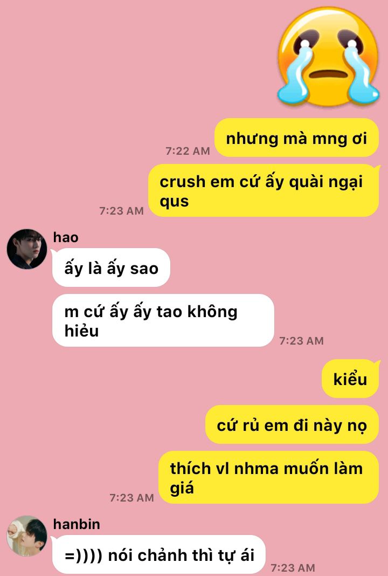Select the 'nhưng mà mng ơi' message bubble
The image size is (388, 576).
[296, 138]
